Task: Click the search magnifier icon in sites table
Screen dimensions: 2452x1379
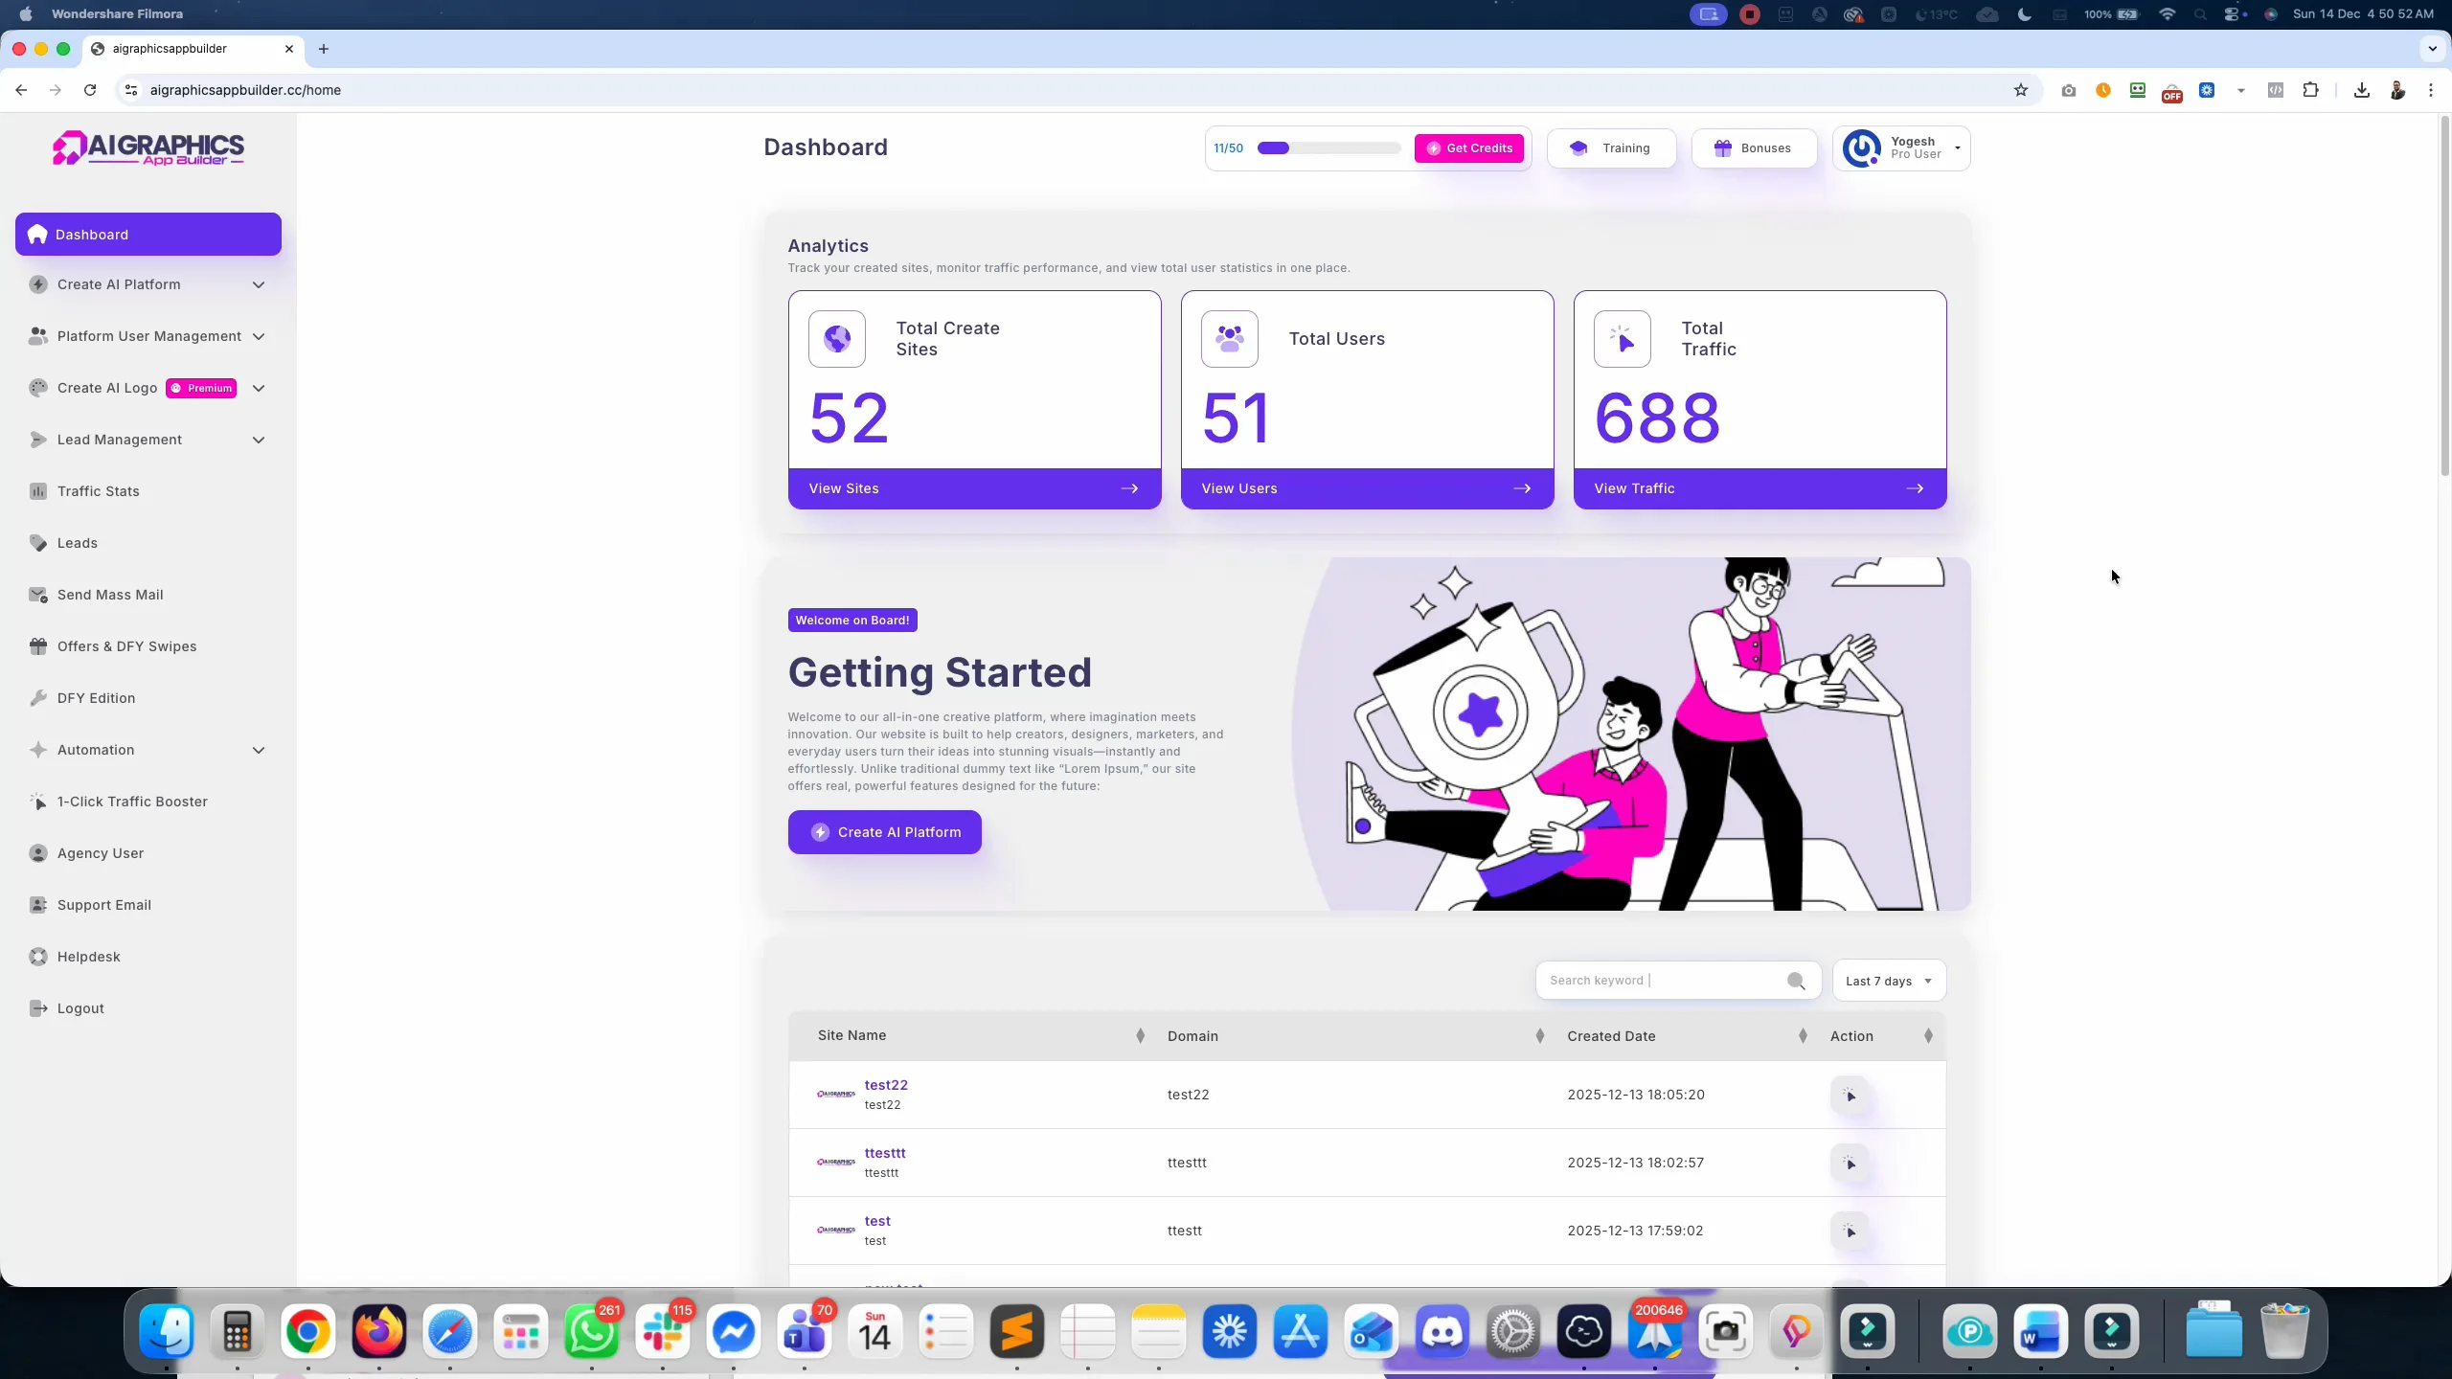Action: tap(1796, 981)
